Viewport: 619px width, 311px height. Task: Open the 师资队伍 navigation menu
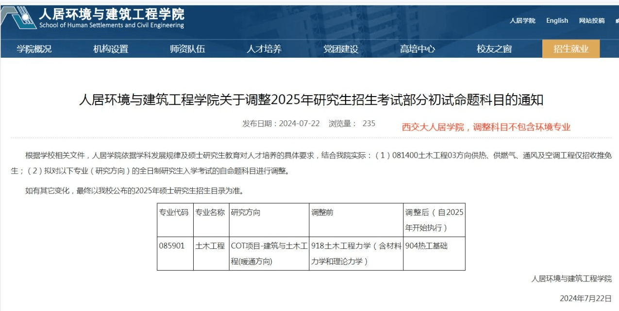point(187,49)
